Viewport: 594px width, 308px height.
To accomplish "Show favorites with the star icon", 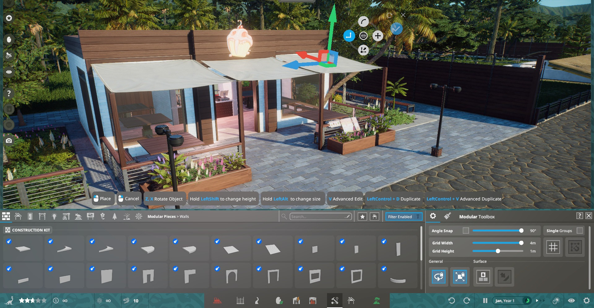I will [362, 217].
